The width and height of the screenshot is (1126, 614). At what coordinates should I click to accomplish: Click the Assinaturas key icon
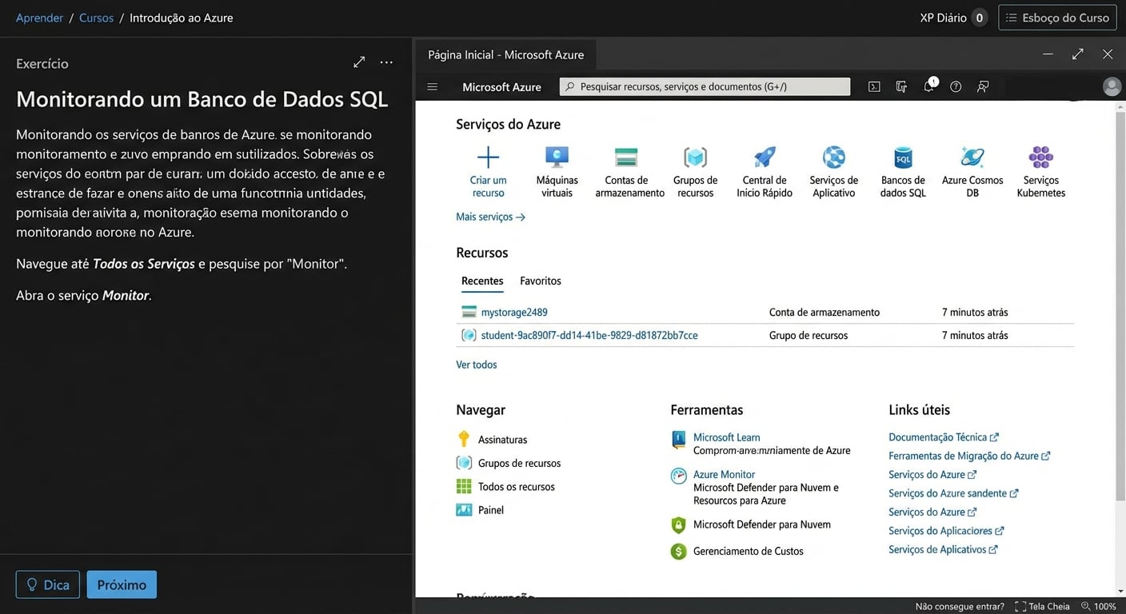(464, 439)
